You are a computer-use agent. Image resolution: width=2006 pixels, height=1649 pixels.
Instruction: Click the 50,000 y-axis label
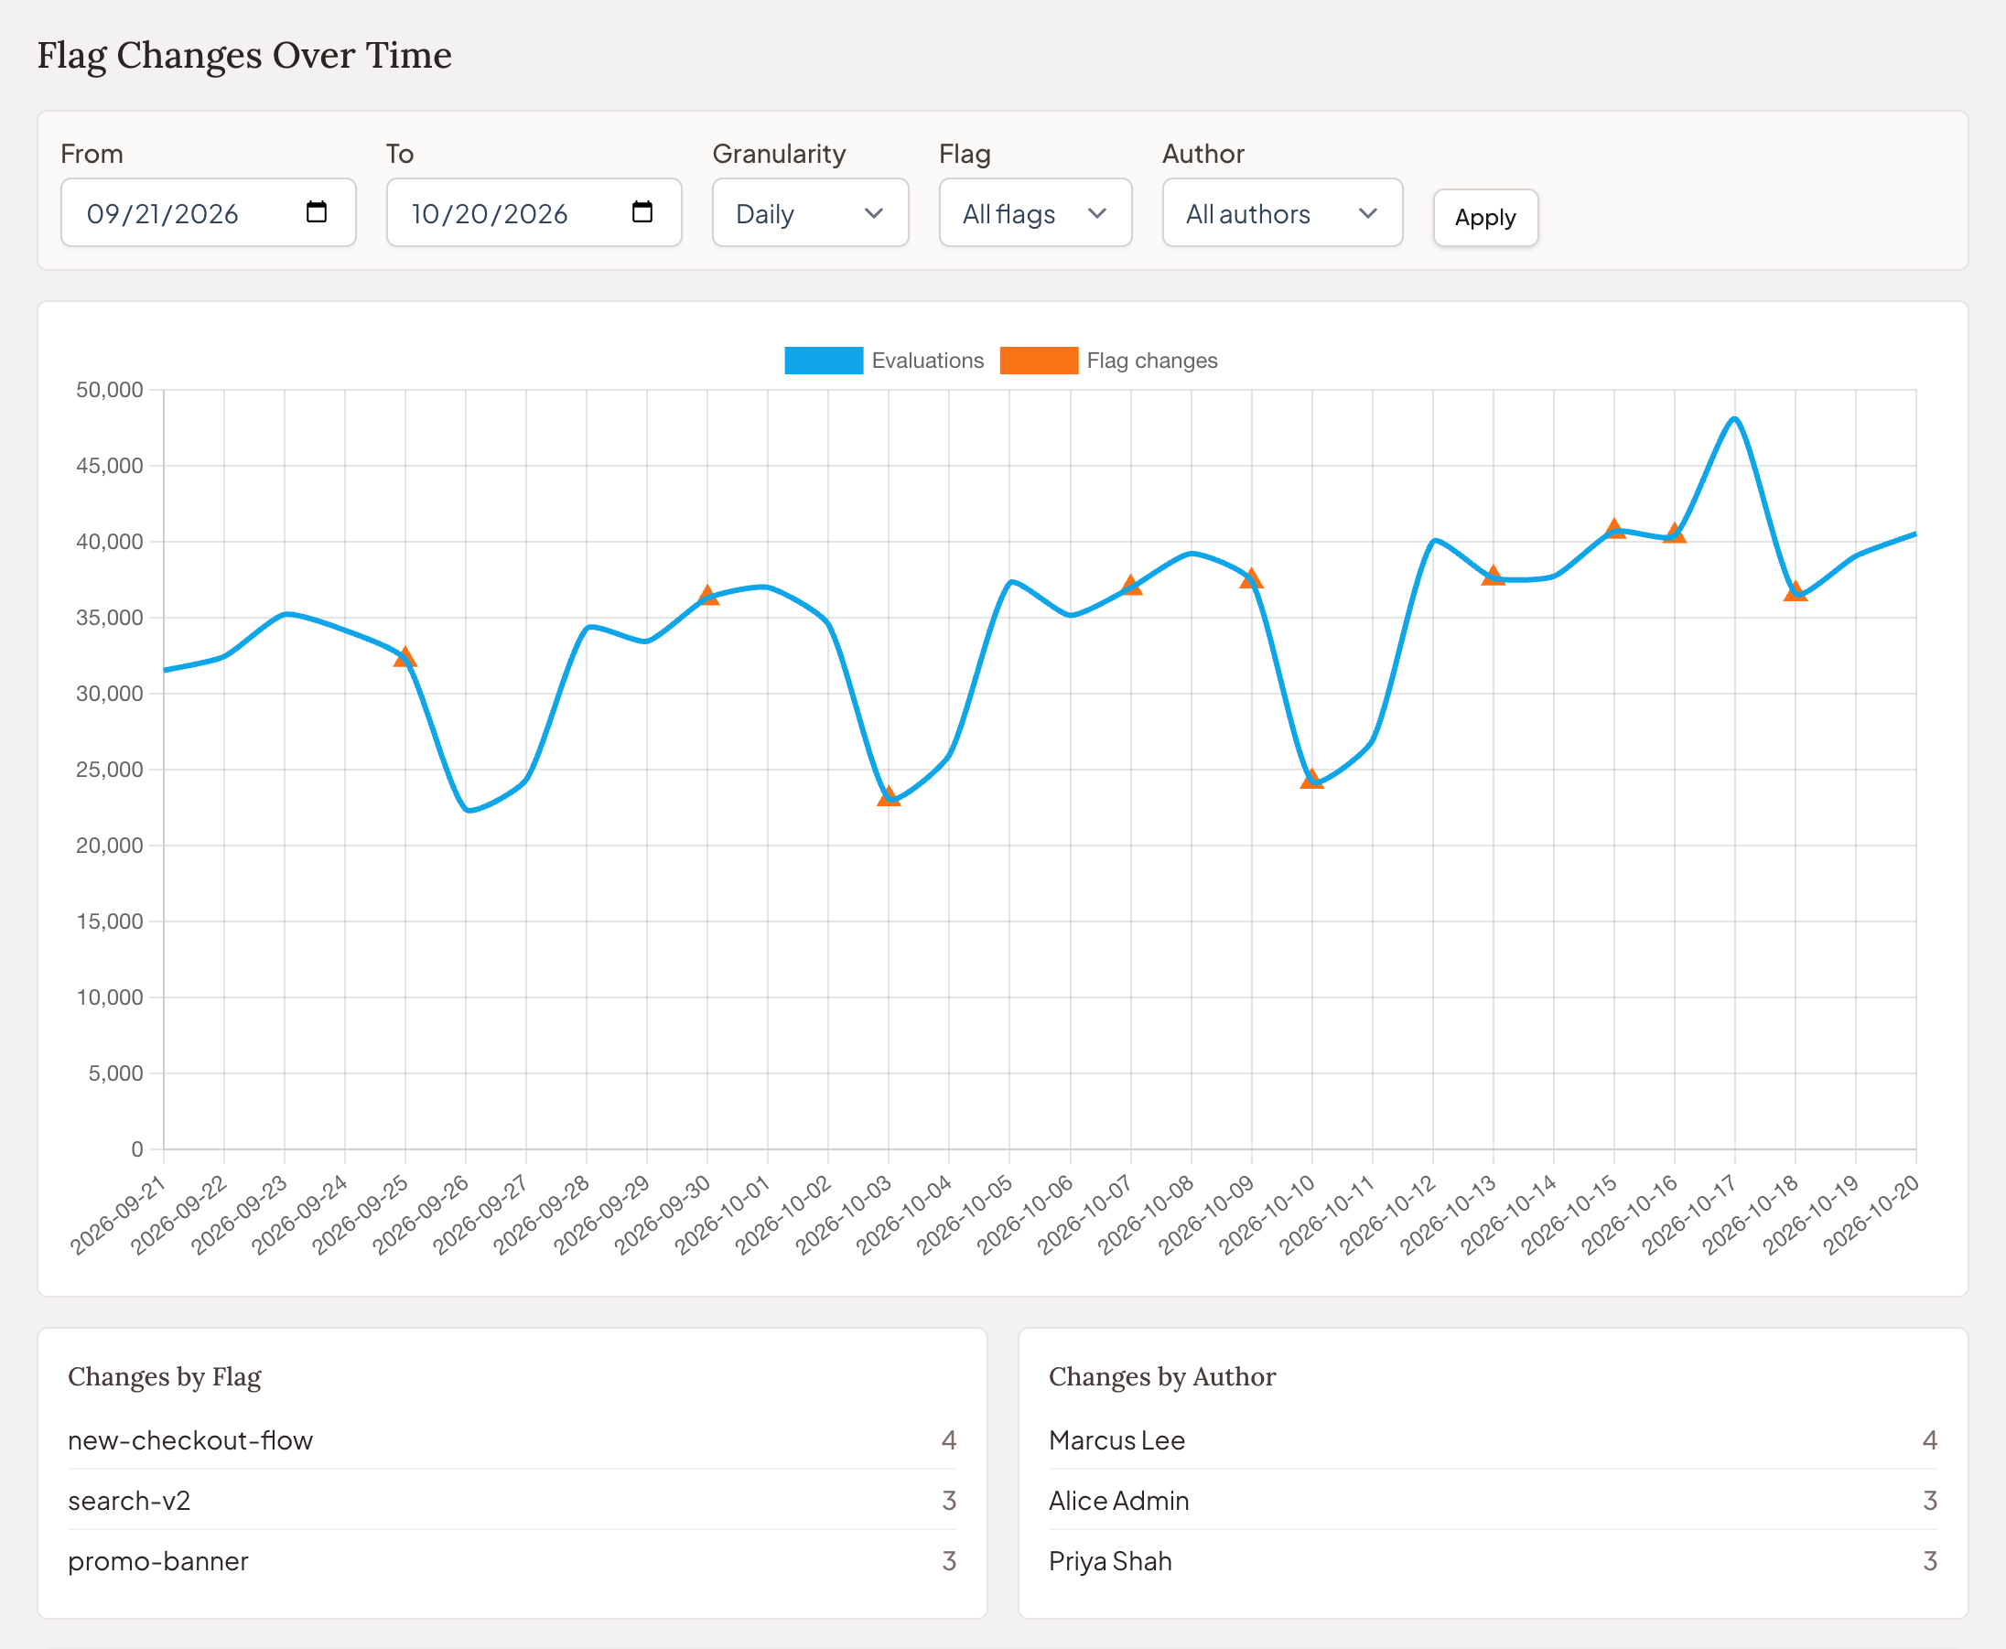pyautogui.click(x=109, y=390)
